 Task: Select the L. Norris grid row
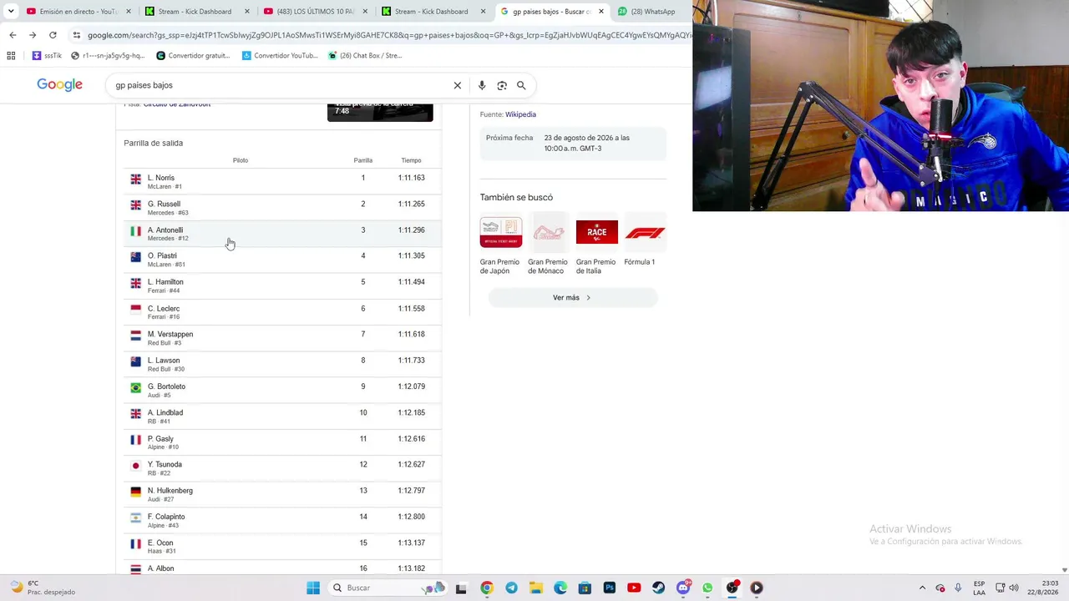[282, 181]
